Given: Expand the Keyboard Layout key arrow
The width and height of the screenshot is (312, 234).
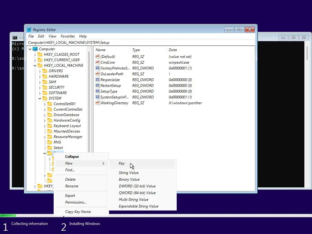Looking at the screenshot, I should tap(44, 126).
